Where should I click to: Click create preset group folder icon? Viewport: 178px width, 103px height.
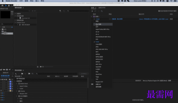point(22,74)
